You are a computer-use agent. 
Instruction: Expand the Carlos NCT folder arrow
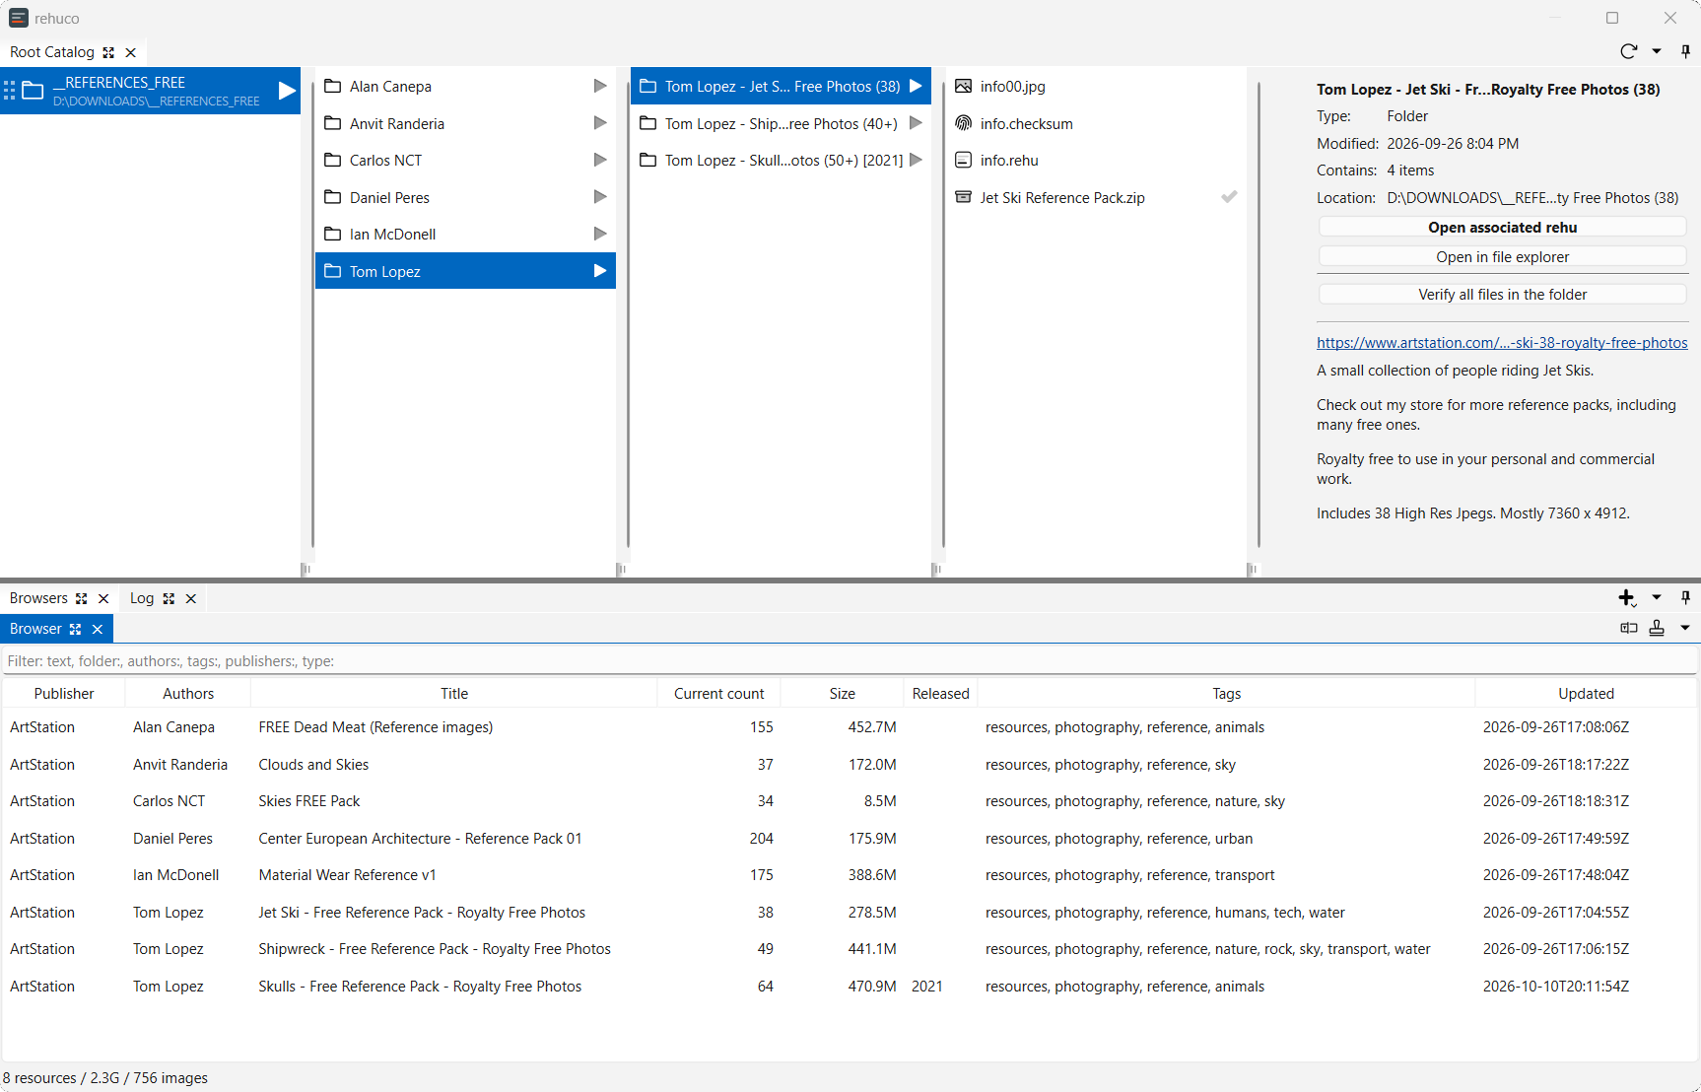point(599,160)
